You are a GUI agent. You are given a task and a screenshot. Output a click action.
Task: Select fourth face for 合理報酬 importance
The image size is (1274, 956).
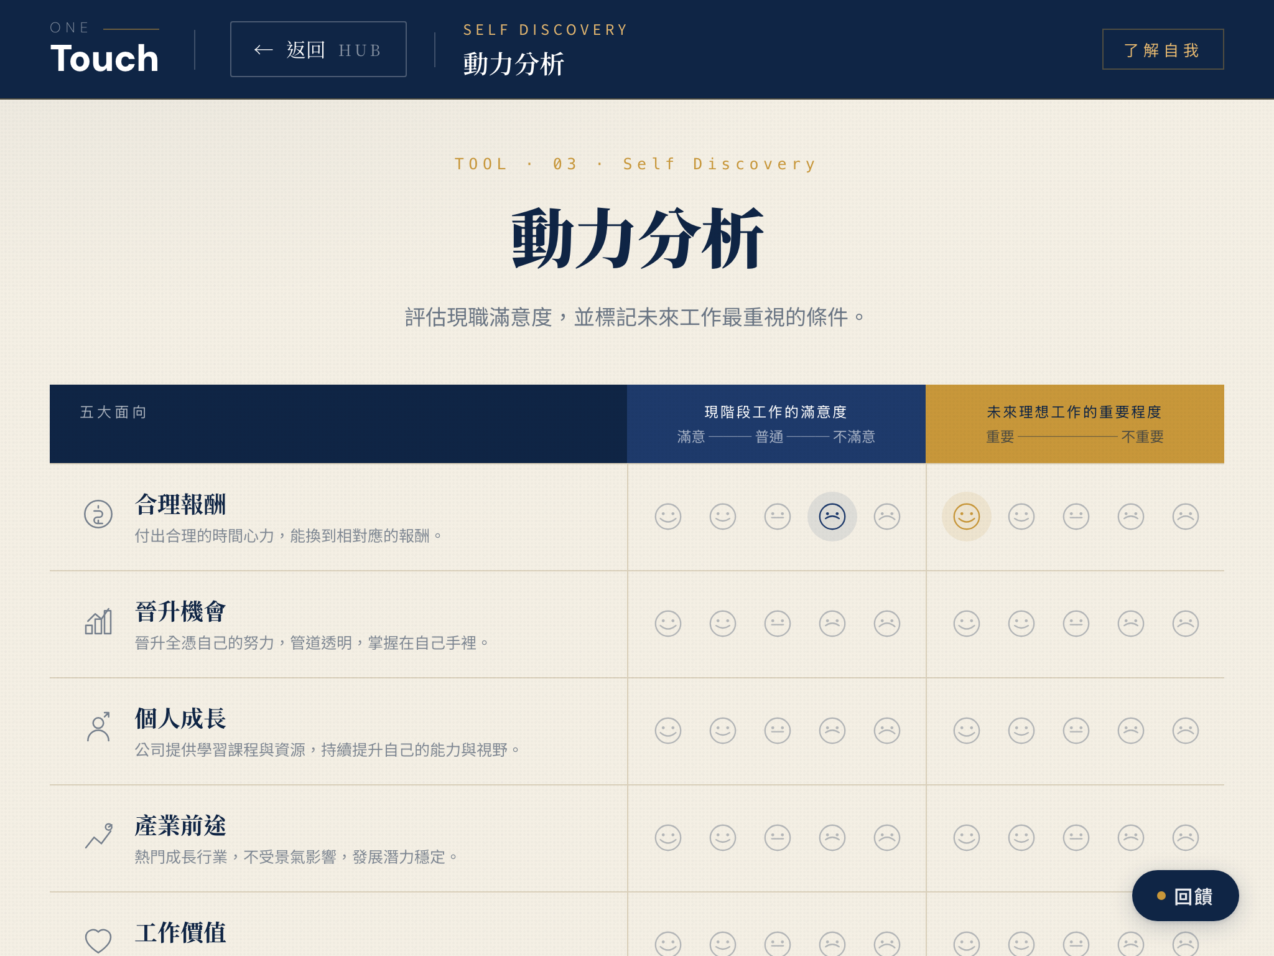point(1131,517)
